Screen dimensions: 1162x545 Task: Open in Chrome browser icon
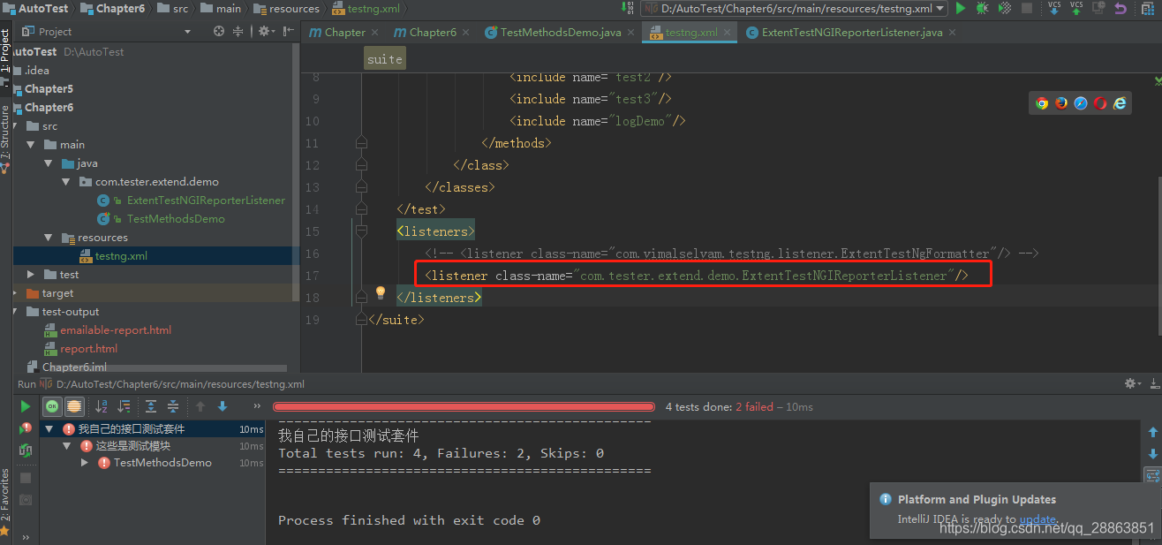point(1042,103)
